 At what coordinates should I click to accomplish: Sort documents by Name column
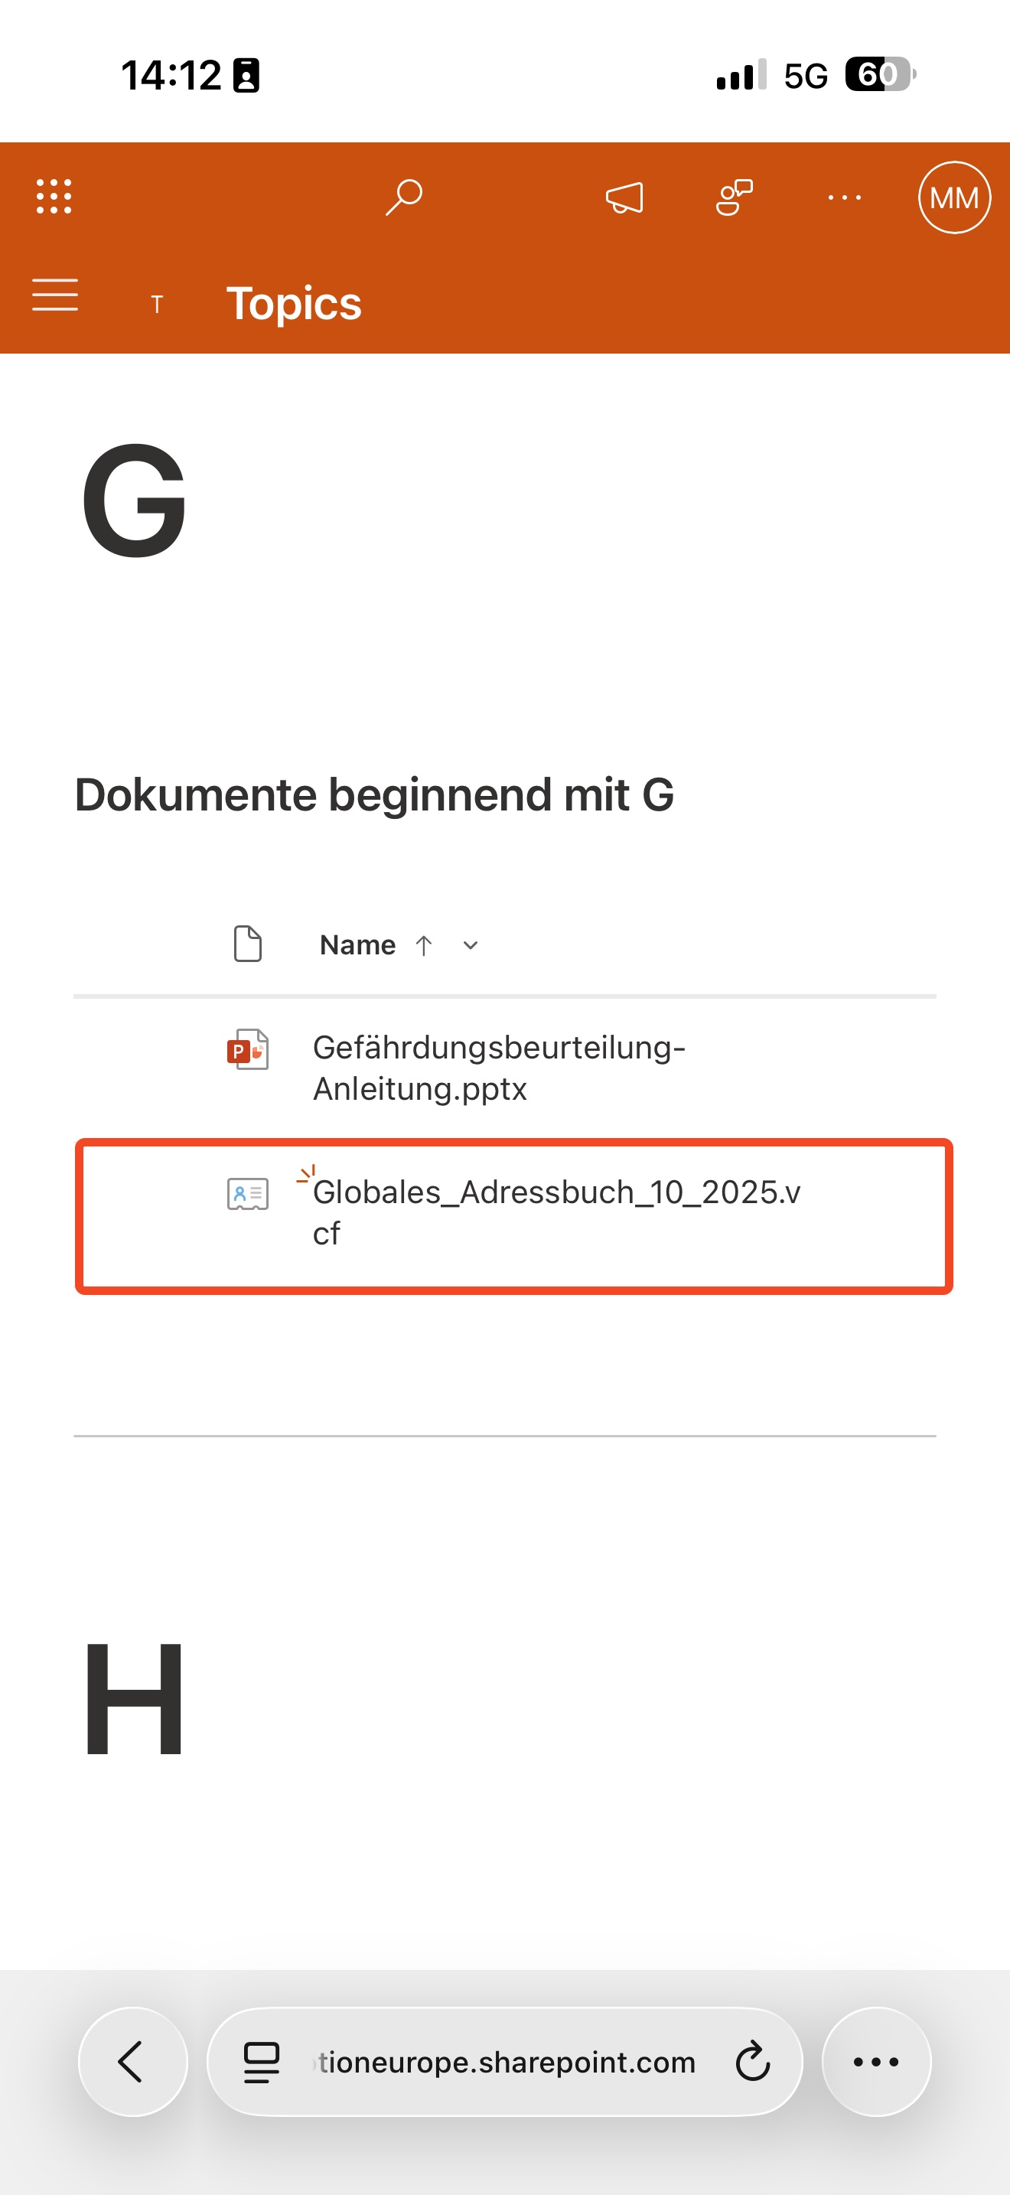click(x=357, y=945)
